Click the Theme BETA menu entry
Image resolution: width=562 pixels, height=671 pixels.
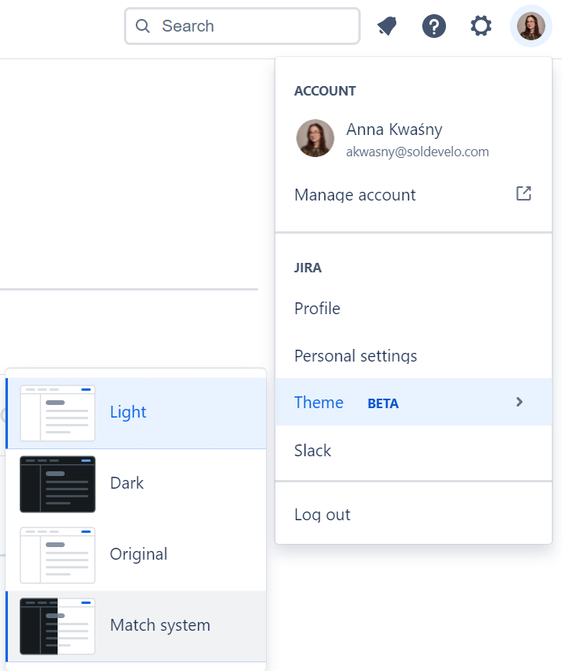pyautogui.click(x=318, y=403)
